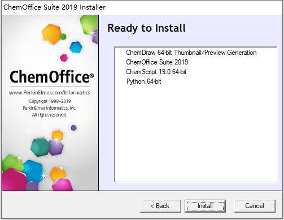Click the copyright 1998-2019 text
Screen dimensions: 284x220
[50, 101]
